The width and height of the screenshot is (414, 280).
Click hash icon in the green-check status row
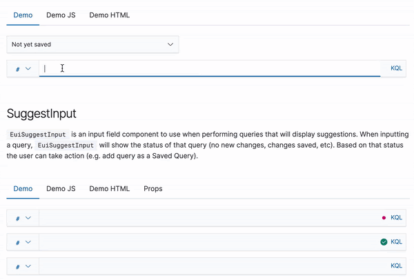tap(18, 243)
